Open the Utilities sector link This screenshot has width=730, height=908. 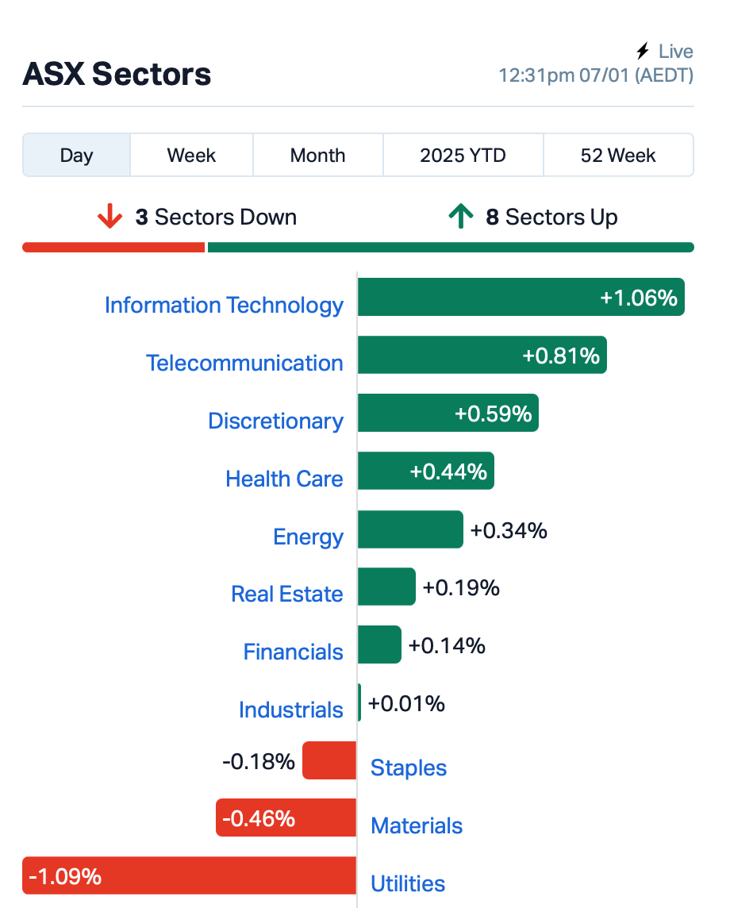pyautogui.click(x=408, y=883)
